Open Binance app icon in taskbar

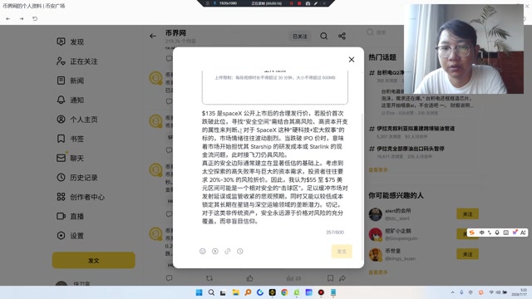272,292
